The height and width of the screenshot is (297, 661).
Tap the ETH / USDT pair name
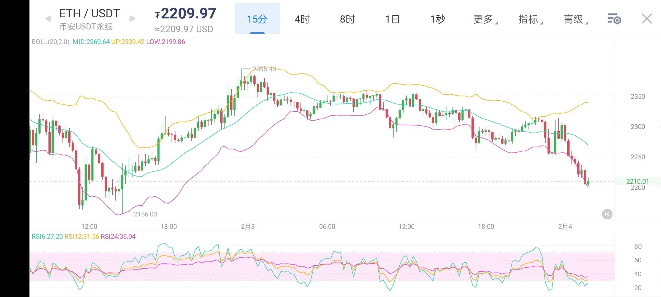click(90, 13)
